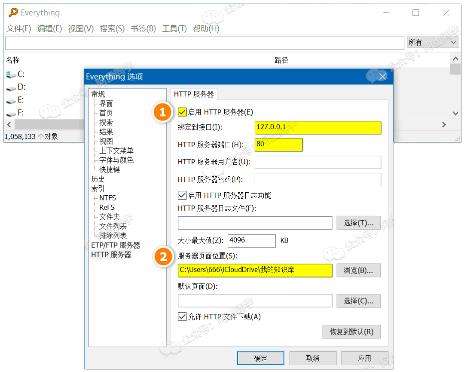Select 索引 in options tree

point(98,188)
